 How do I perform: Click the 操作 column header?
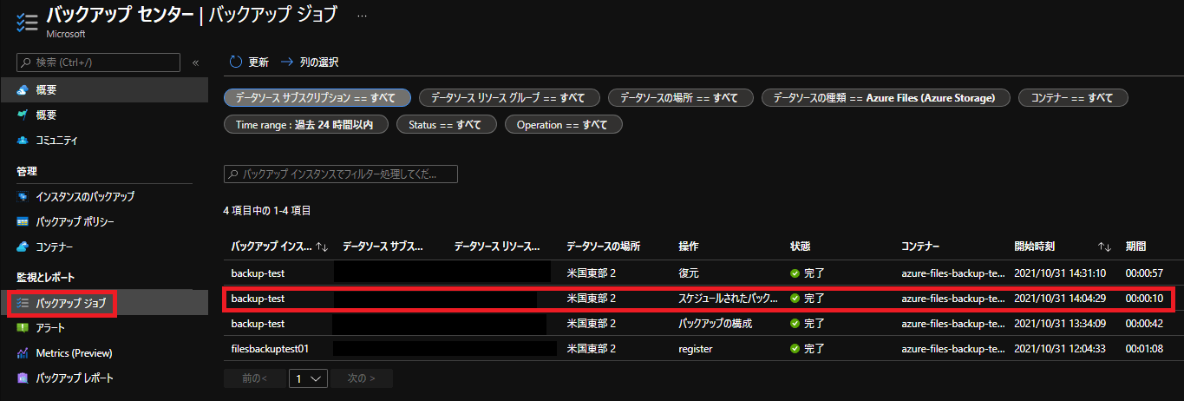point(689,247)
